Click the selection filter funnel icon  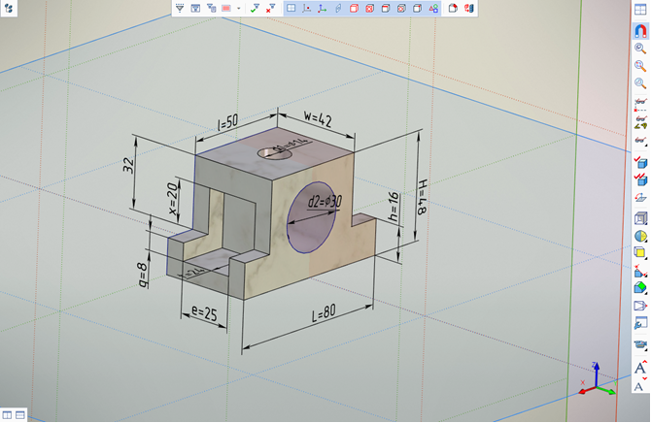pyautogui.click(x=180, y=8)
